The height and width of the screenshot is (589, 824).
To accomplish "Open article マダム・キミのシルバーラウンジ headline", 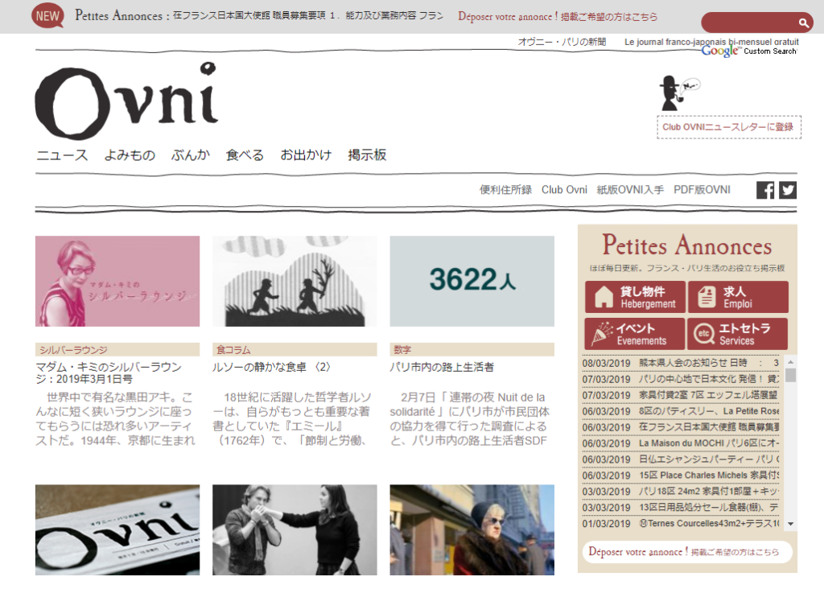I will point(109,373).
